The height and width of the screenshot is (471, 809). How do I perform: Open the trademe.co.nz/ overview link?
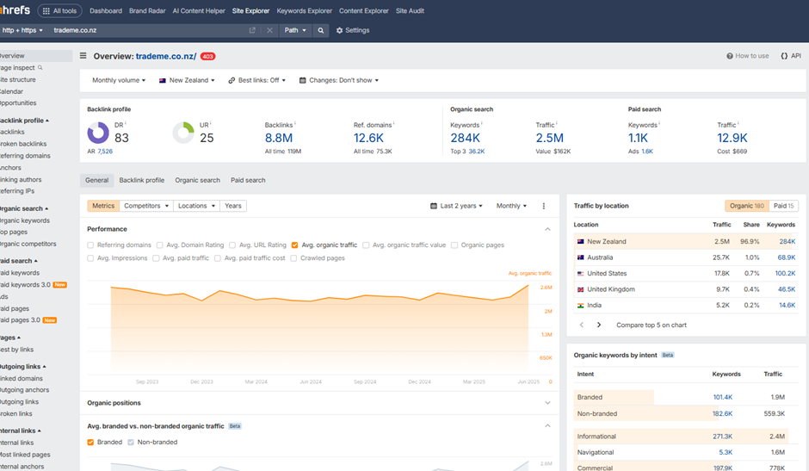pyautogui.click(x=166, y=56)
